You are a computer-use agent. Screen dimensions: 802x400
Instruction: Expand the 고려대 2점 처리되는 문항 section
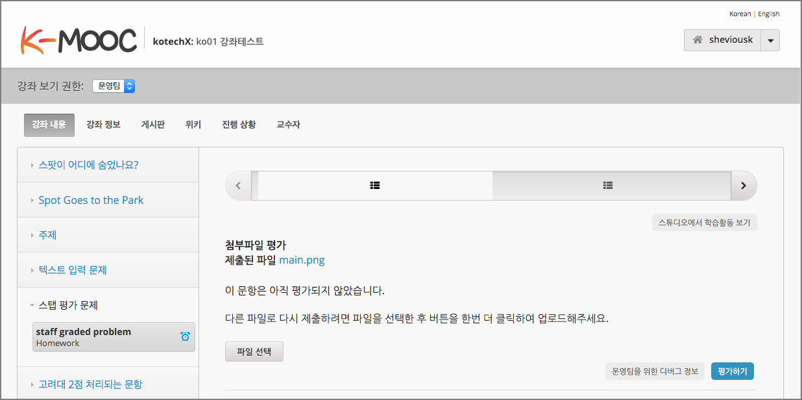click(x=108, y=384)
